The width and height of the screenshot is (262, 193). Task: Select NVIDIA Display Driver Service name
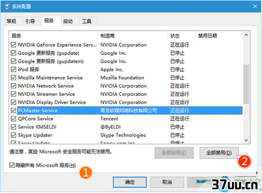(52, 102)
